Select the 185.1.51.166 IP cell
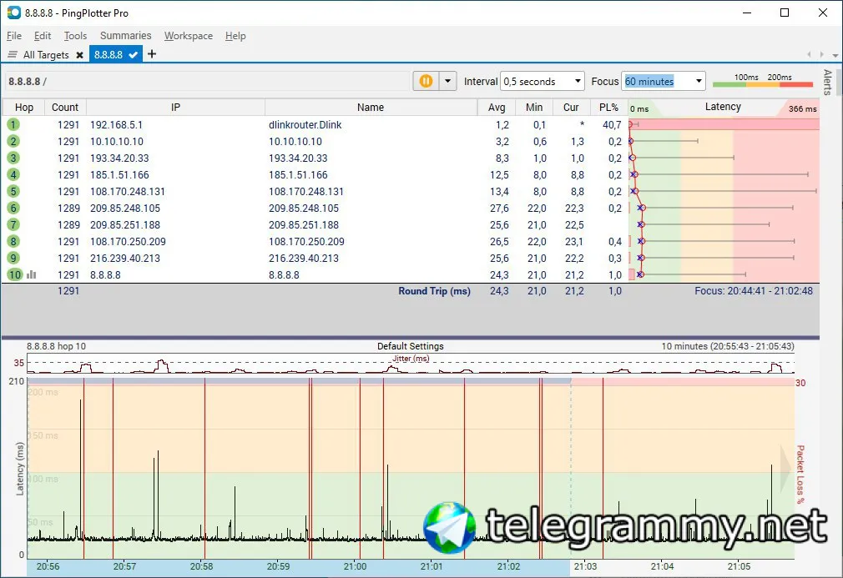The height and width of the screenshot is (578, 843). (x=119, y=174)
